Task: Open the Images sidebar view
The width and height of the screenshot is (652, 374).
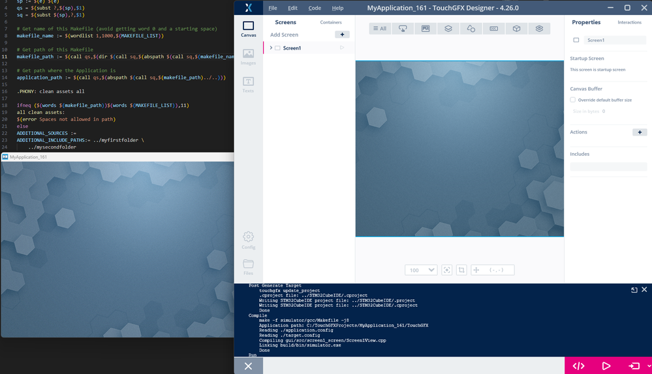Action: tap(248, 57)
